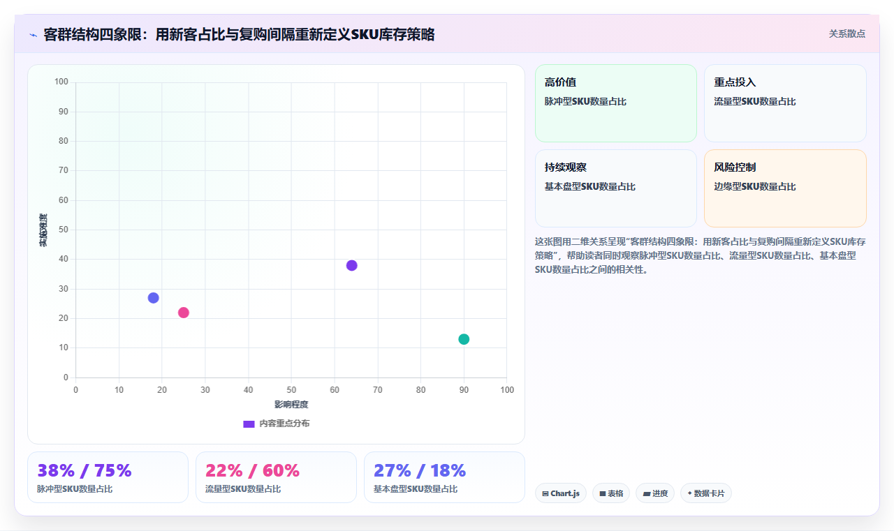This screenshot has height=531, width=894.
Task: Select the 数据卡片 tag chip
Action: coord(706,493)
